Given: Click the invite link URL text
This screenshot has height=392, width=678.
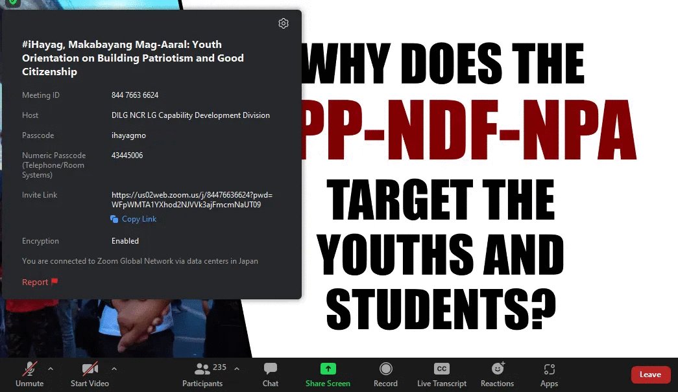Looking at the screenshot, I should (192, 200).
